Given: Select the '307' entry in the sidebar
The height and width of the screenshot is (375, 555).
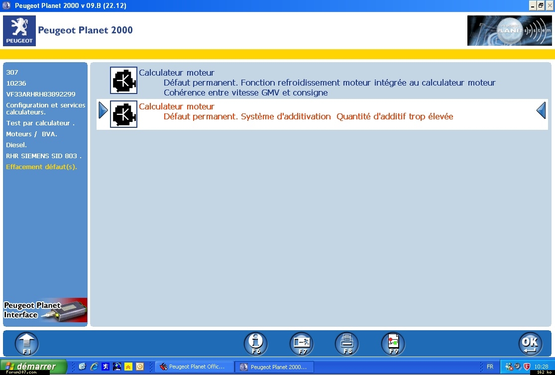Looking at the screenshot, I should (x=12, y=72).
